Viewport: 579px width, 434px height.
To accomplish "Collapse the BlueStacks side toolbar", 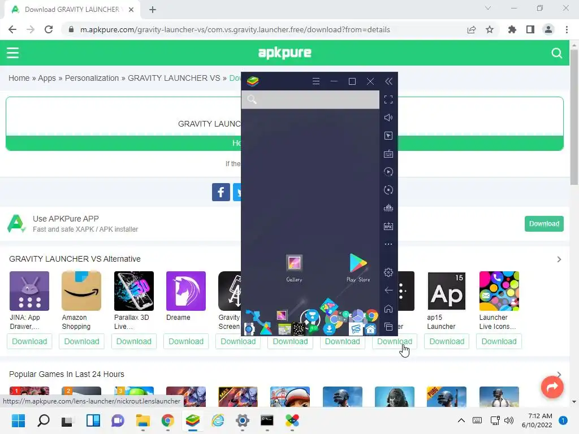I will pos(388,81).
